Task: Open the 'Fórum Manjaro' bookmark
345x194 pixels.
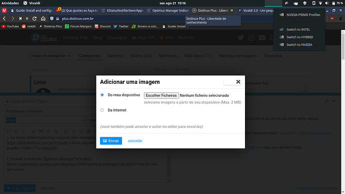Action: (78, 26)
